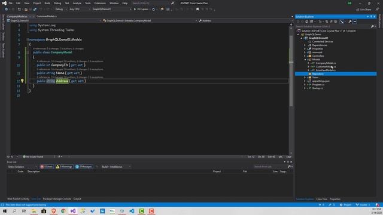Select Startup.cs in Solution Explorer
Viewport: 383px width, 215px height.
pyautogui.click(x=317, y=88)
